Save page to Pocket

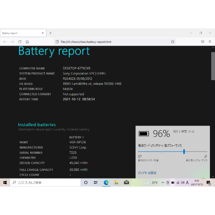(x=203, y=42)
